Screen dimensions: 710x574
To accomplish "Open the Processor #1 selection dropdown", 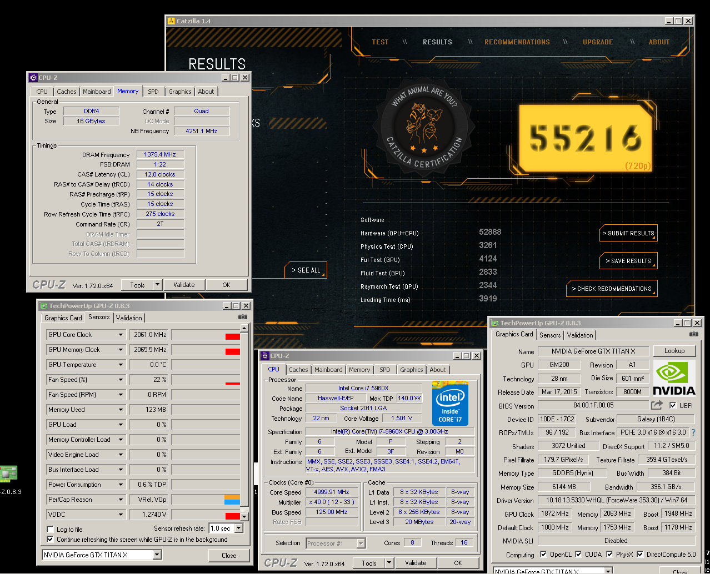I will [x=361, y=543].
